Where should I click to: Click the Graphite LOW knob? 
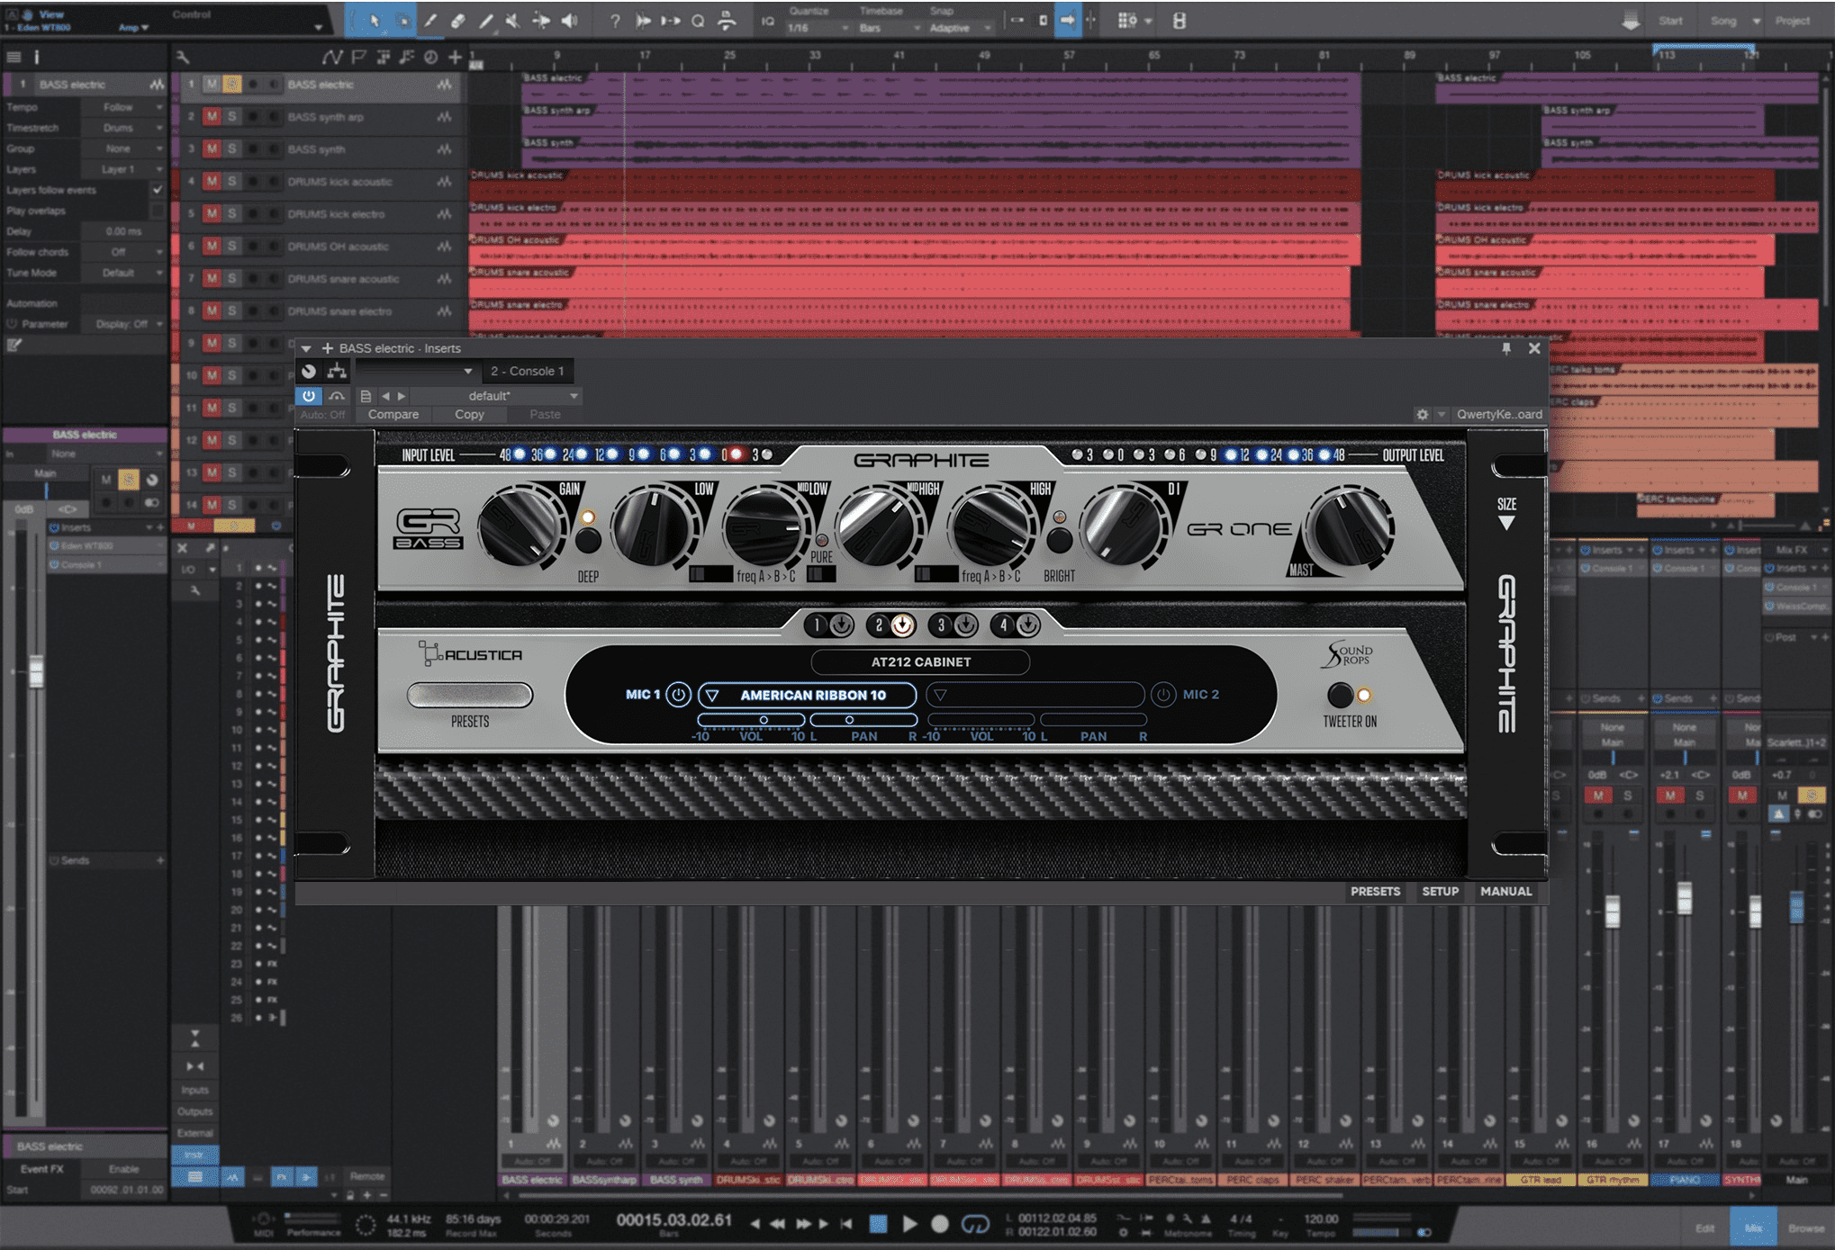coord(655,528)
